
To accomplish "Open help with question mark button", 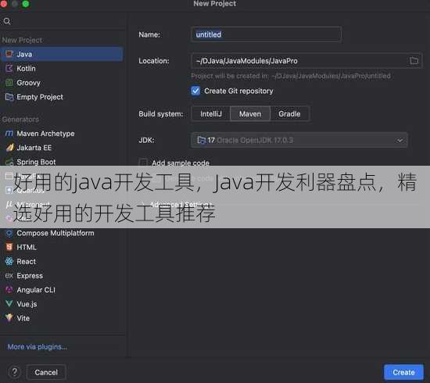I will (15, 372).
